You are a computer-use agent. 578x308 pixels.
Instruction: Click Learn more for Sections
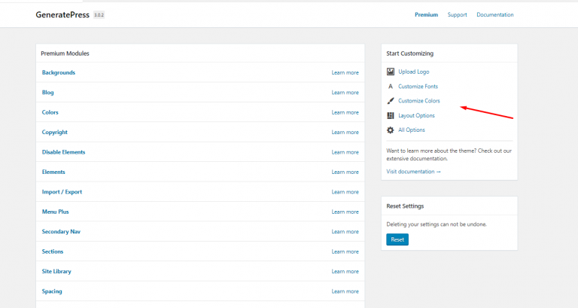pyautogui.click(x=345, y=252)
